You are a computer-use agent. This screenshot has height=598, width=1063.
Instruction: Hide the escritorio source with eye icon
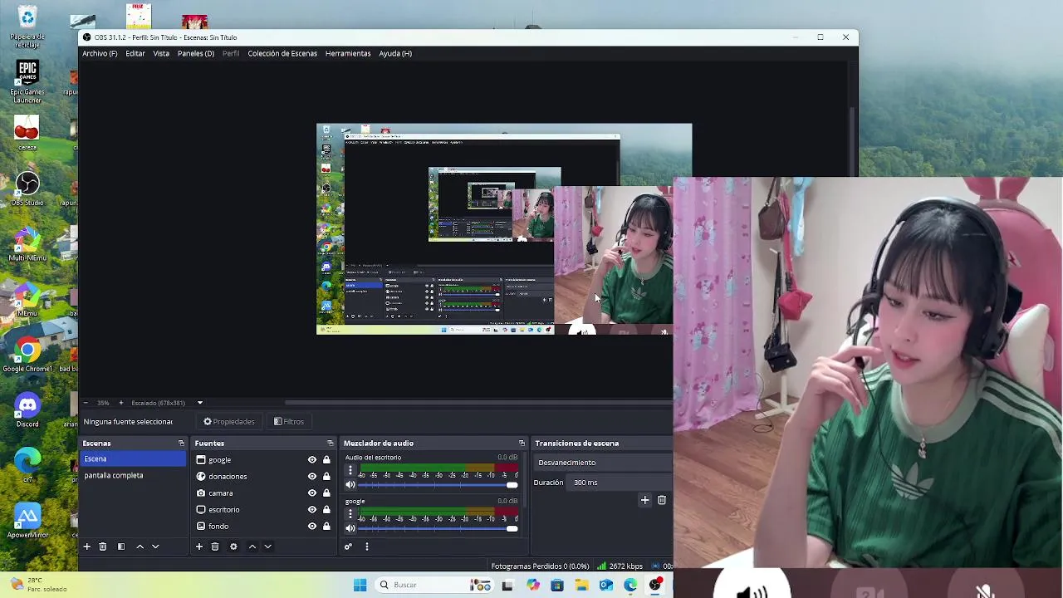312,510
